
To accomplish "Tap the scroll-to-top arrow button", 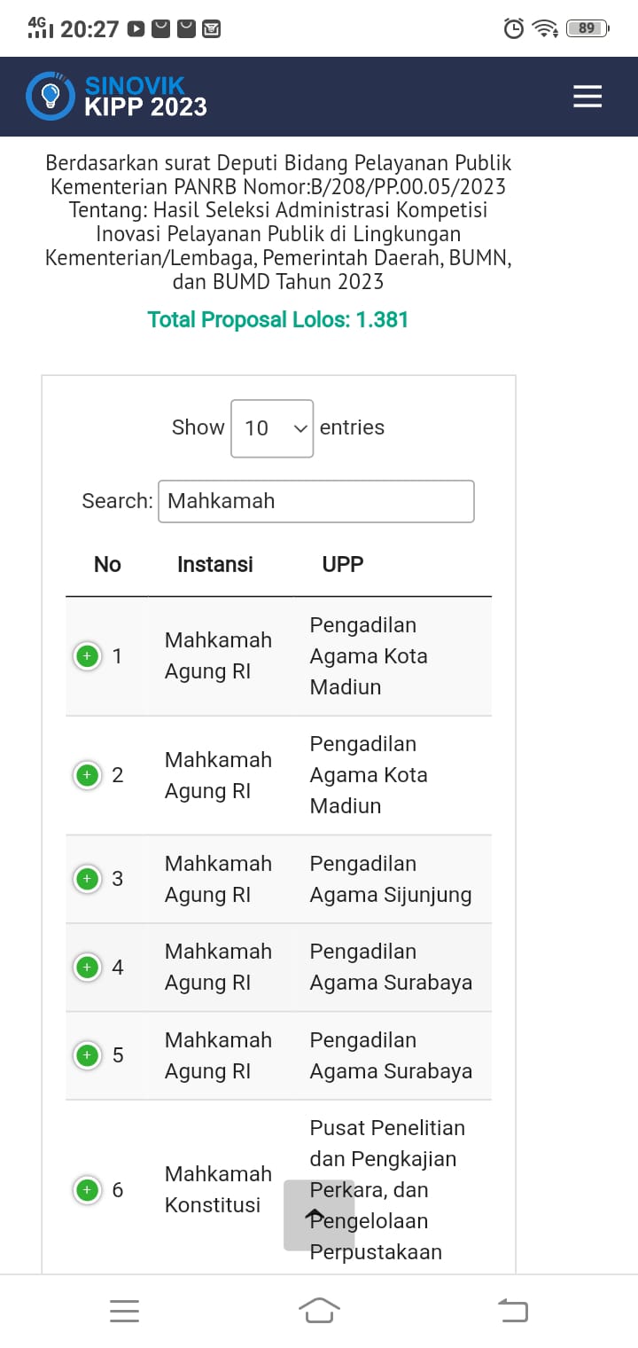I will (319, 1215).
